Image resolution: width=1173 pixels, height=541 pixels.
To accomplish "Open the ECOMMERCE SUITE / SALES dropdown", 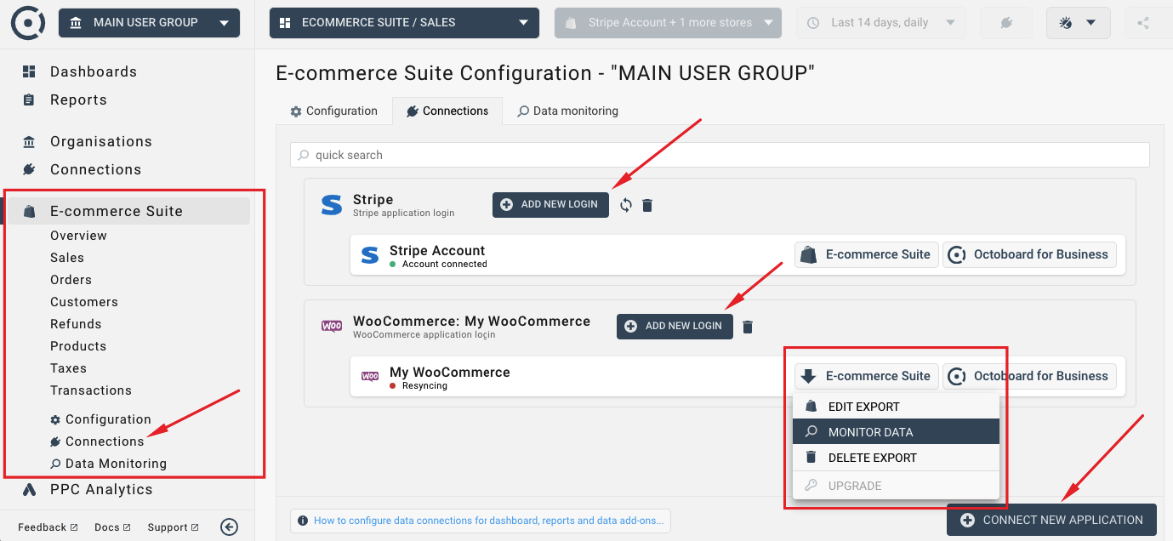I will pos(404,23).
